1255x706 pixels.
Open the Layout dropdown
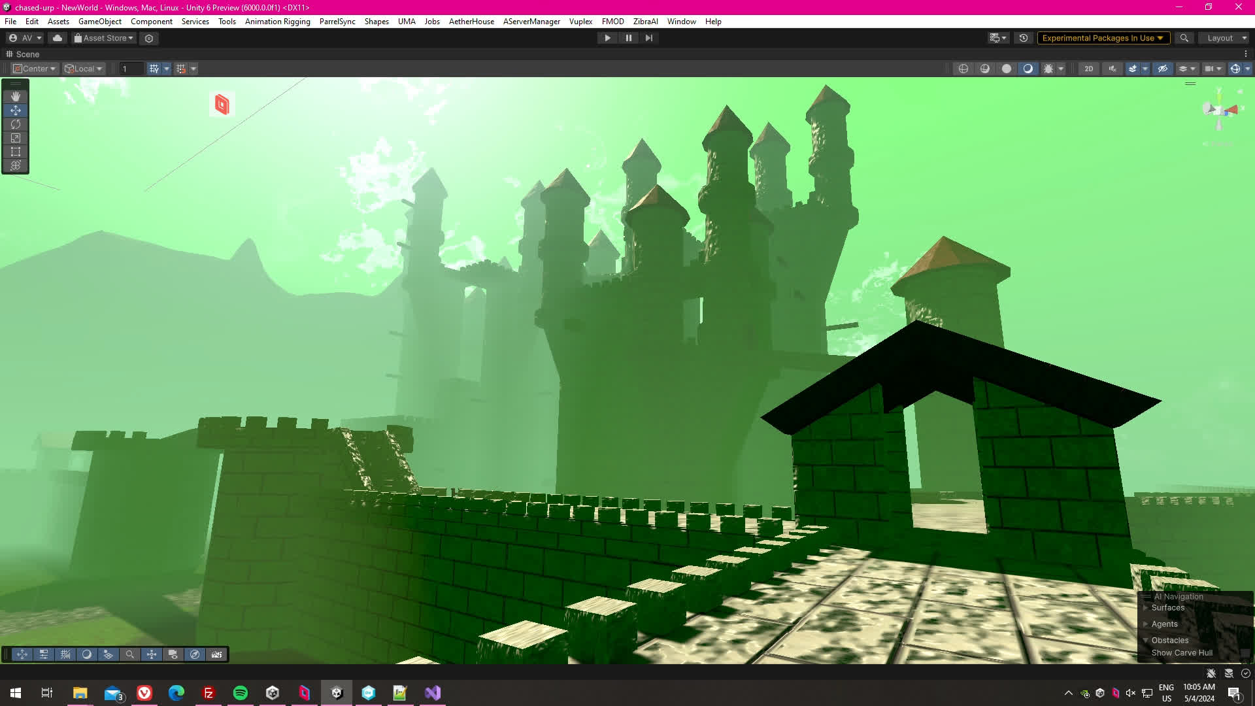pyautogui.click(x=1224, y=38)
